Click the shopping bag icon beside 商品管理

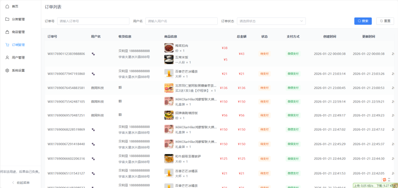click(x=7, y=32)
